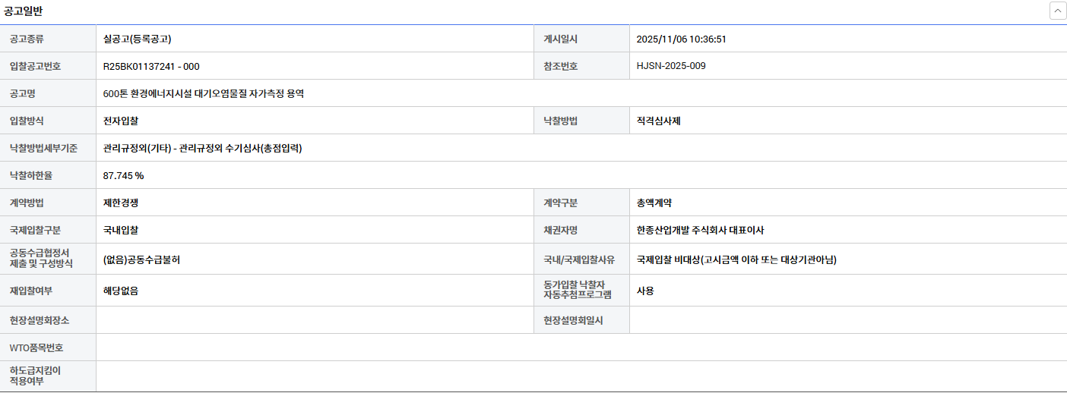Select creditor name 한종산업개발 주식회사 대표이사
The width and height of the screenshot is (1067, 393).
705,230
